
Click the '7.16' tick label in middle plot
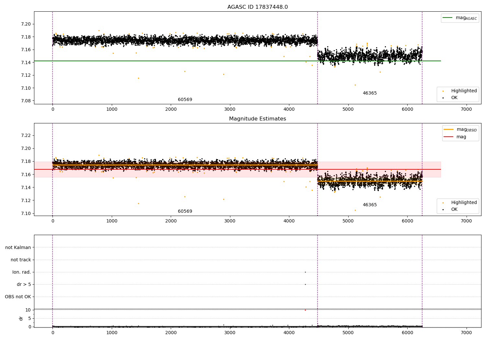(x=26, y=175)
